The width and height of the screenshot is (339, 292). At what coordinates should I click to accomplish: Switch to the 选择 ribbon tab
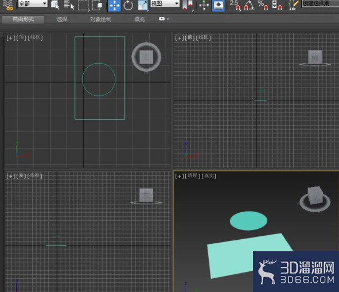pyautogui.click(x=62, y=20)
